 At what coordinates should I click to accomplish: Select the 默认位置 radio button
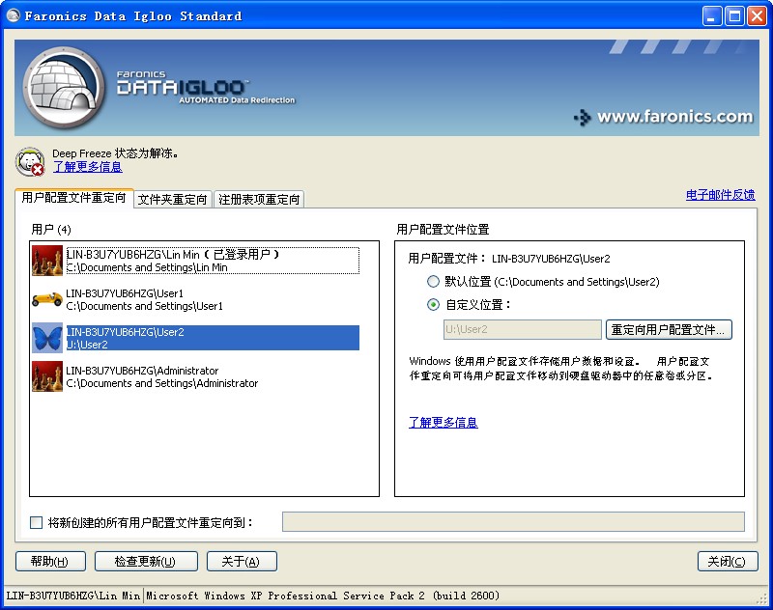pos(433,282)
